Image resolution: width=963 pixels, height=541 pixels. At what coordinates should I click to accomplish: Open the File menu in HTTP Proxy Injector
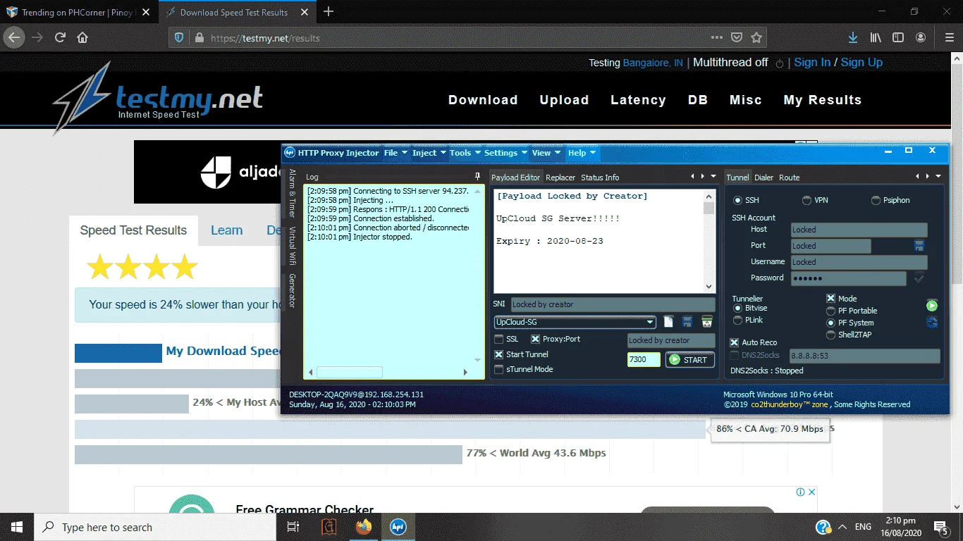point(395,153)
